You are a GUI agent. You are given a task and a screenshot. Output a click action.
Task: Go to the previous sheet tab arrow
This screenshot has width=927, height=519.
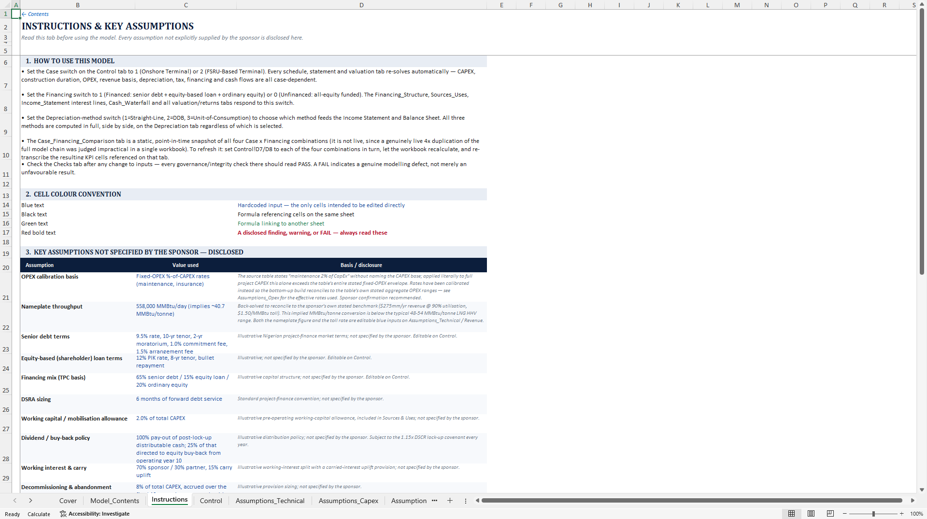pyautogui.click(x=15, y=501)
